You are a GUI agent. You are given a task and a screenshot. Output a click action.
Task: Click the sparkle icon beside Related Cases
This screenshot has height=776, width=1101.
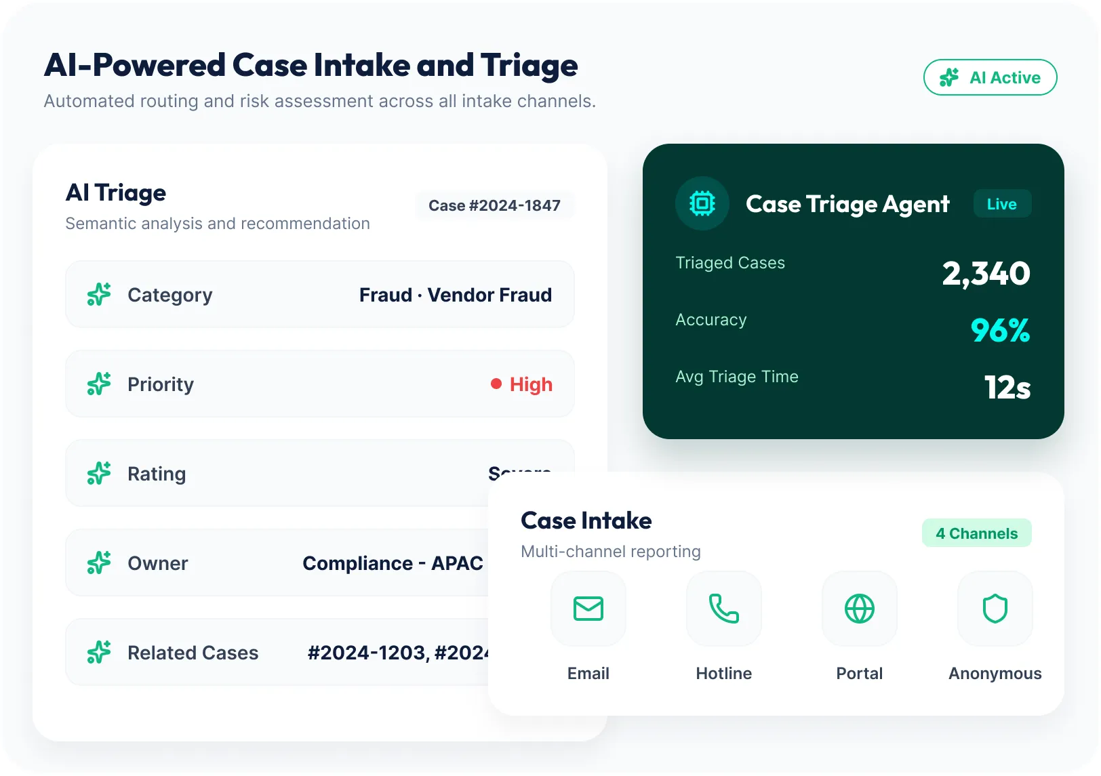pyautogui.click(x=99, y=652)
